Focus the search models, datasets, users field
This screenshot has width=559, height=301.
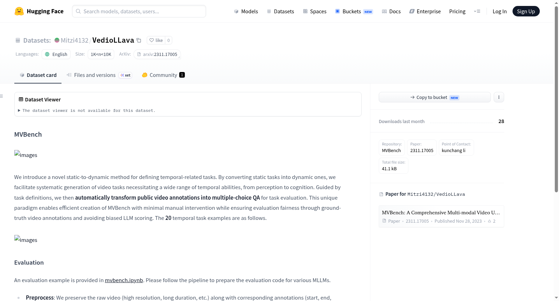[139, 11]
